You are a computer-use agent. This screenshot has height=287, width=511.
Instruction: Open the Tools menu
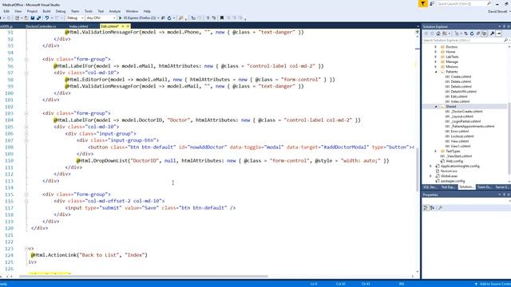[x=89, y=11]
